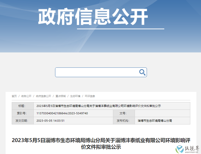Screen dimensions: 201x154
Task: Focus the search input field
Action: (101, 72)
